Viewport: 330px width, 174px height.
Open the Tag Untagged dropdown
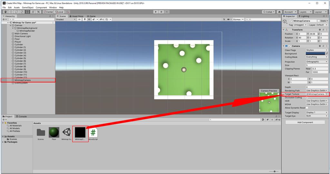[x=300, y=25]
